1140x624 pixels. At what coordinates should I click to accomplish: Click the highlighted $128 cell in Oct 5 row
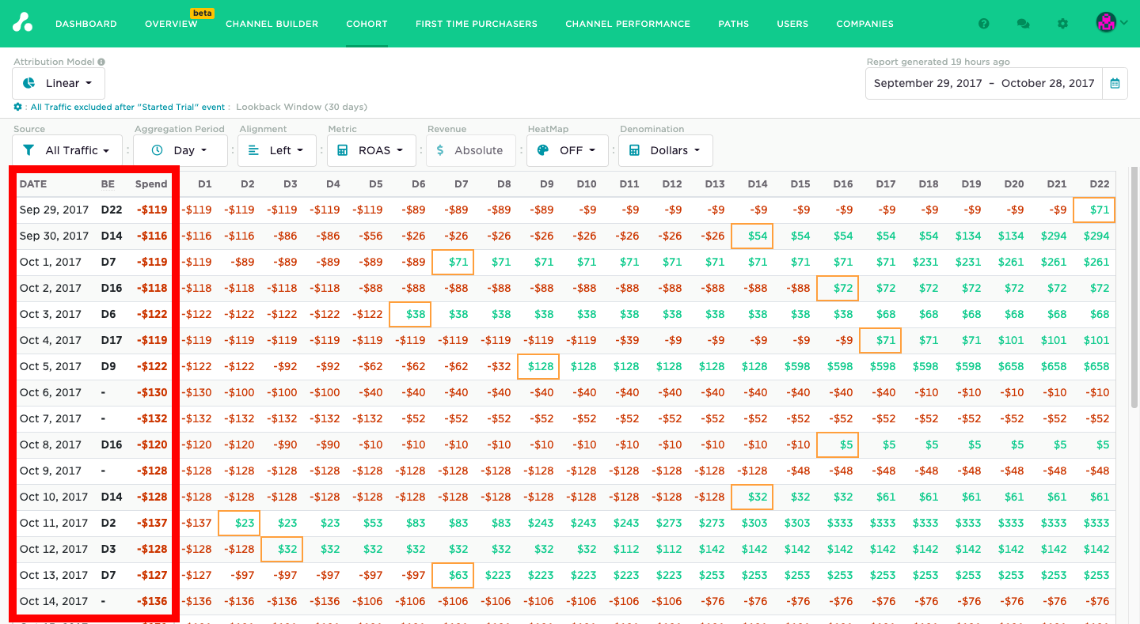(538, 366)
